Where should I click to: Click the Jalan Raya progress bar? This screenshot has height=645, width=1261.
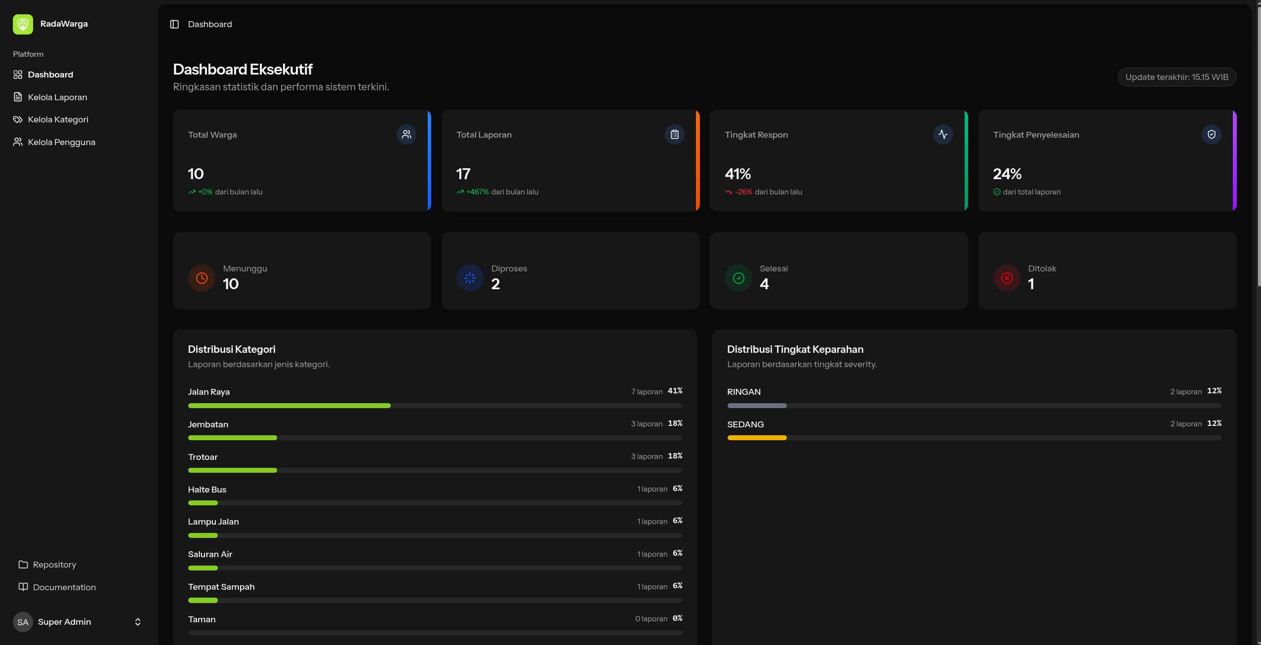pyautogui.click(x=289, y=406)
